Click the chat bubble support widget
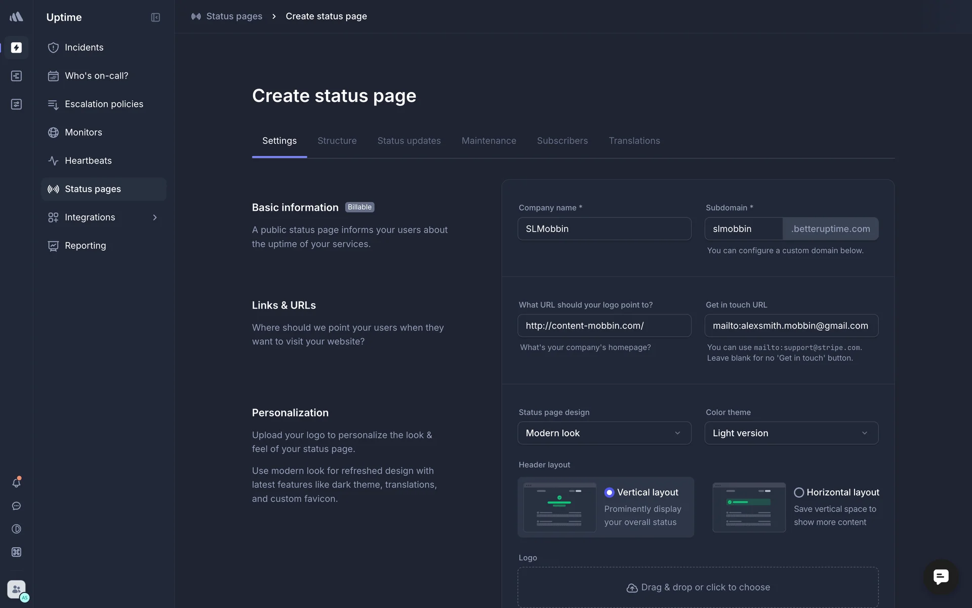This screenshot has height=608, width=972. pos(941,577)
